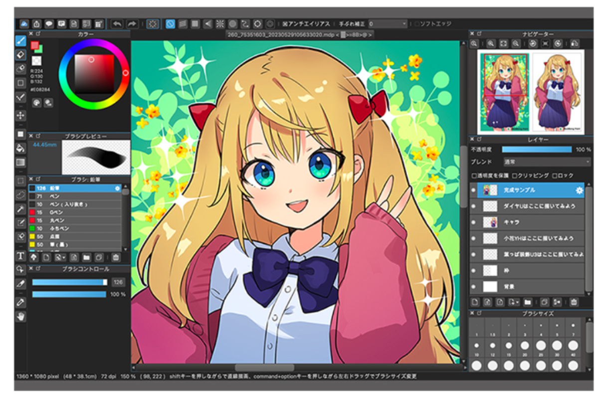Open the add-brush dropdown in brush panel
Image resolution: width=597 pixels, height=394 pixels.
pyautogui.click(x=60, y=257)
